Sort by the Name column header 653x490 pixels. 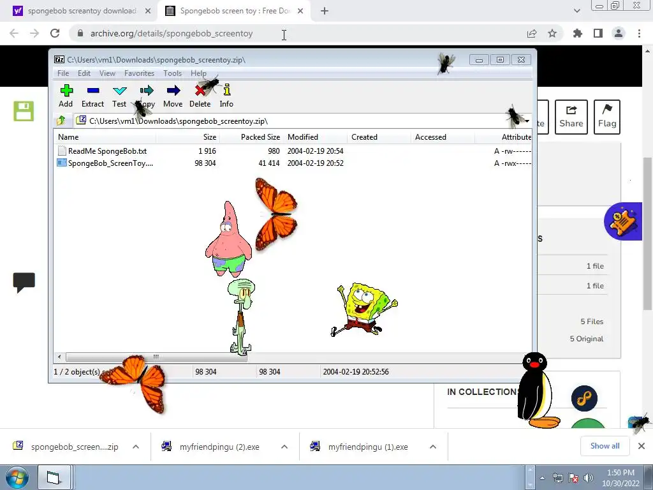(x=105, y=137)
